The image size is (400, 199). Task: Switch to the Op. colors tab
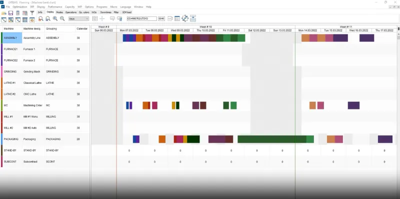pos(84,12)
